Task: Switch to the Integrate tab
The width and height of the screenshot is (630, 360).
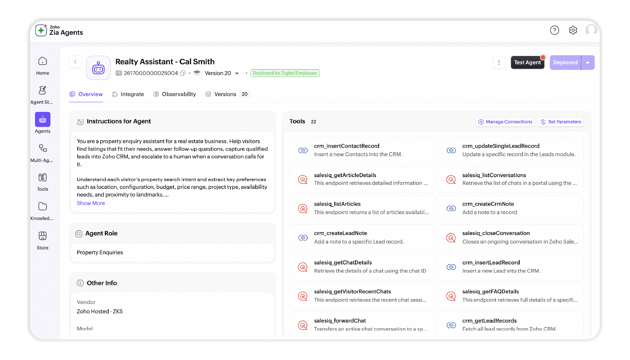Action: (128, 94)
